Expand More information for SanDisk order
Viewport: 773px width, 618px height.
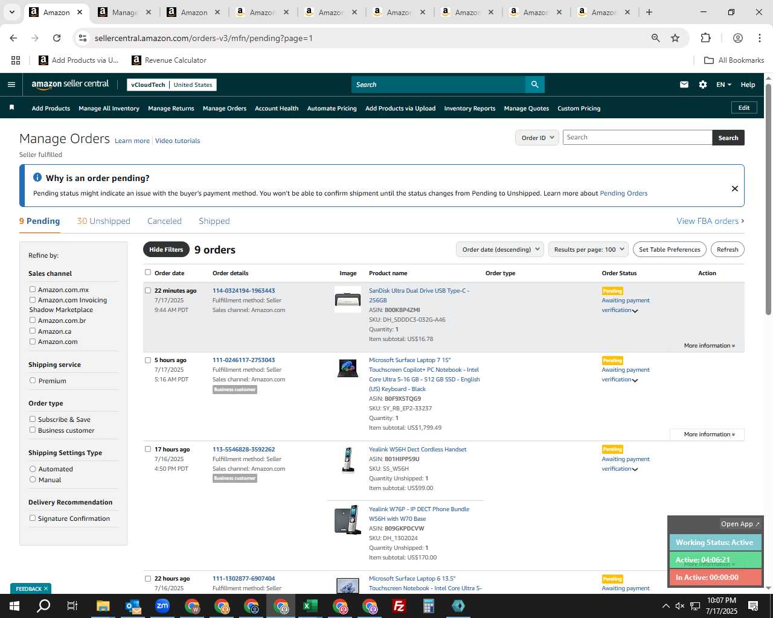(x=709, y=345)
